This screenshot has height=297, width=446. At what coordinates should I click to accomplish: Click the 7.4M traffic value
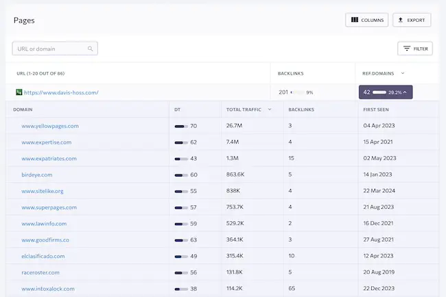[233, 142]
